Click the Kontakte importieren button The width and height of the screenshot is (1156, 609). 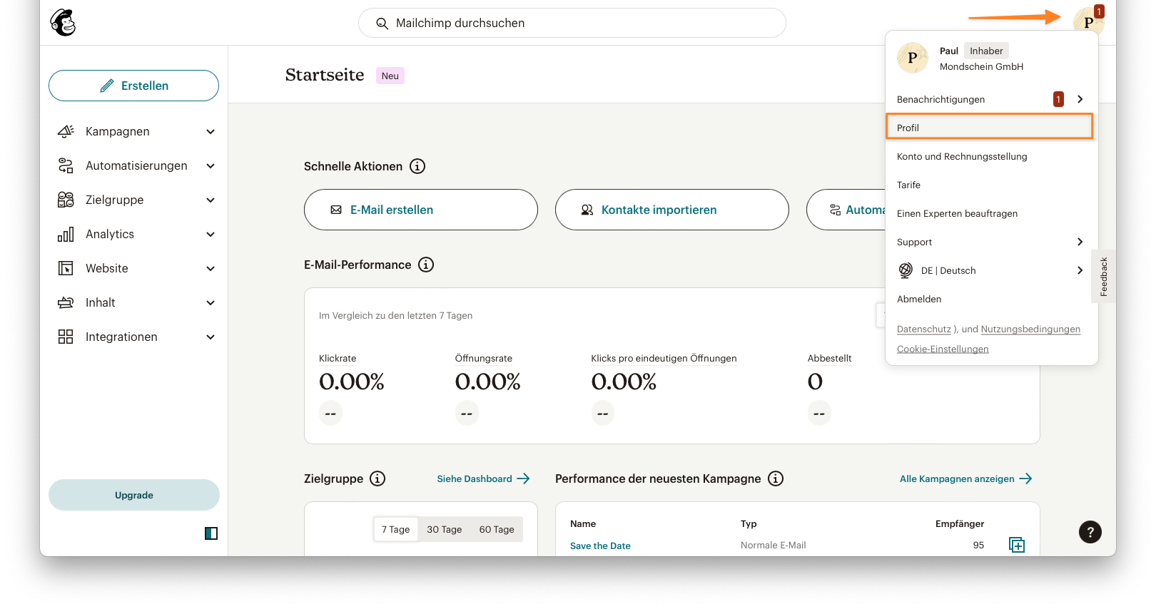pyautogui.click(x=672, y=210)
